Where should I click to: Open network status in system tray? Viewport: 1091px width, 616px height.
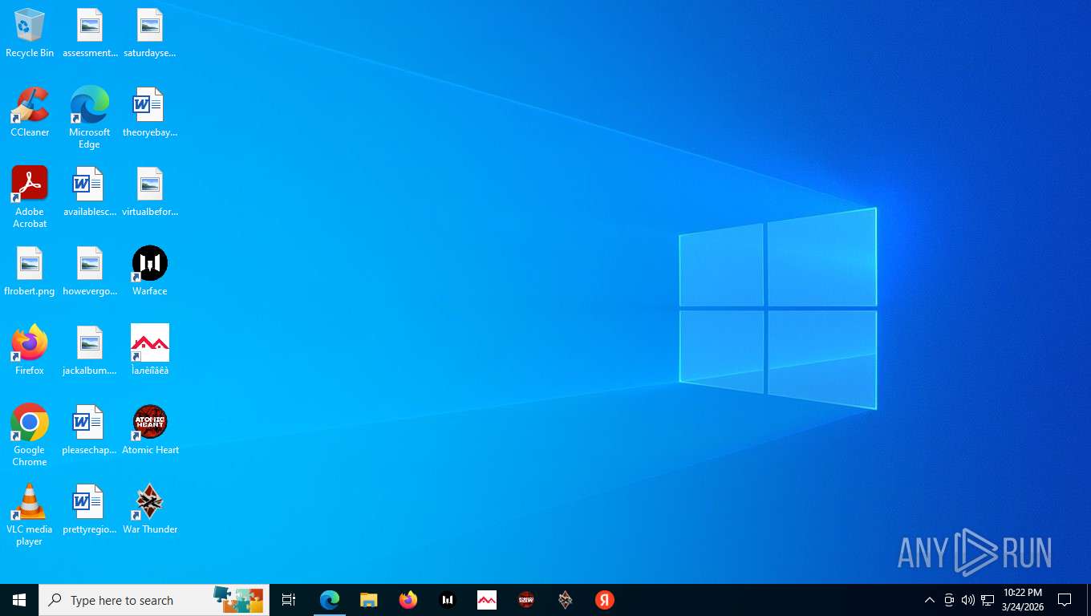[x=988, y=600]
